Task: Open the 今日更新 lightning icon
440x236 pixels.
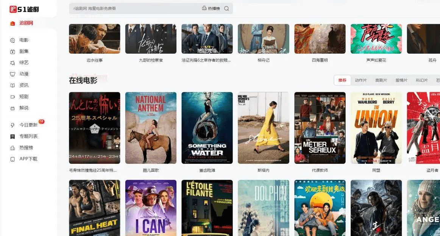Action: point(12,125)
